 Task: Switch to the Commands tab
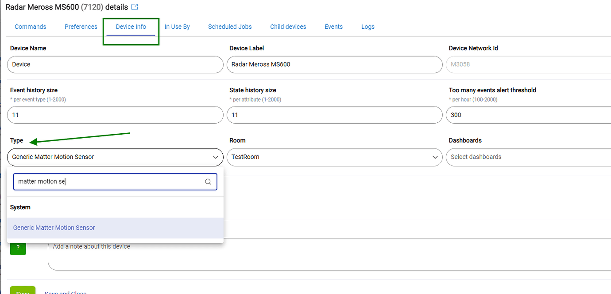click(x=31, y=27)
